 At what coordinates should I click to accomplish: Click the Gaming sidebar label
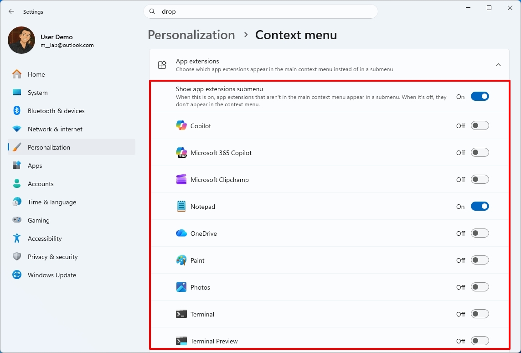pos(39,220)
